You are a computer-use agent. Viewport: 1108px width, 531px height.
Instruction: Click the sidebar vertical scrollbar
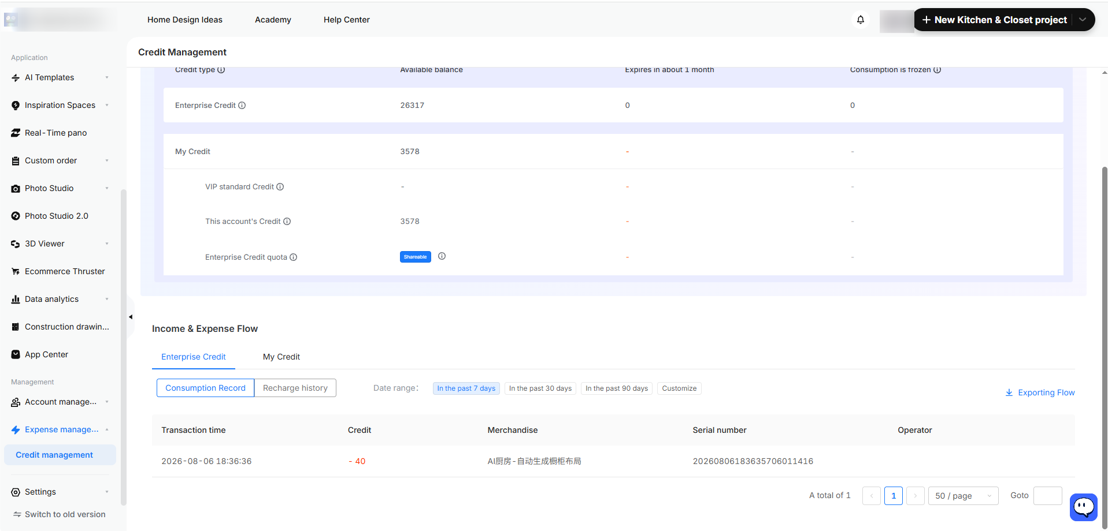tap(123, 346)
